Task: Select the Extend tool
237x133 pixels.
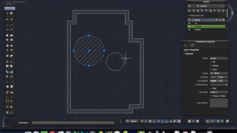Action: tap(11, 82)
